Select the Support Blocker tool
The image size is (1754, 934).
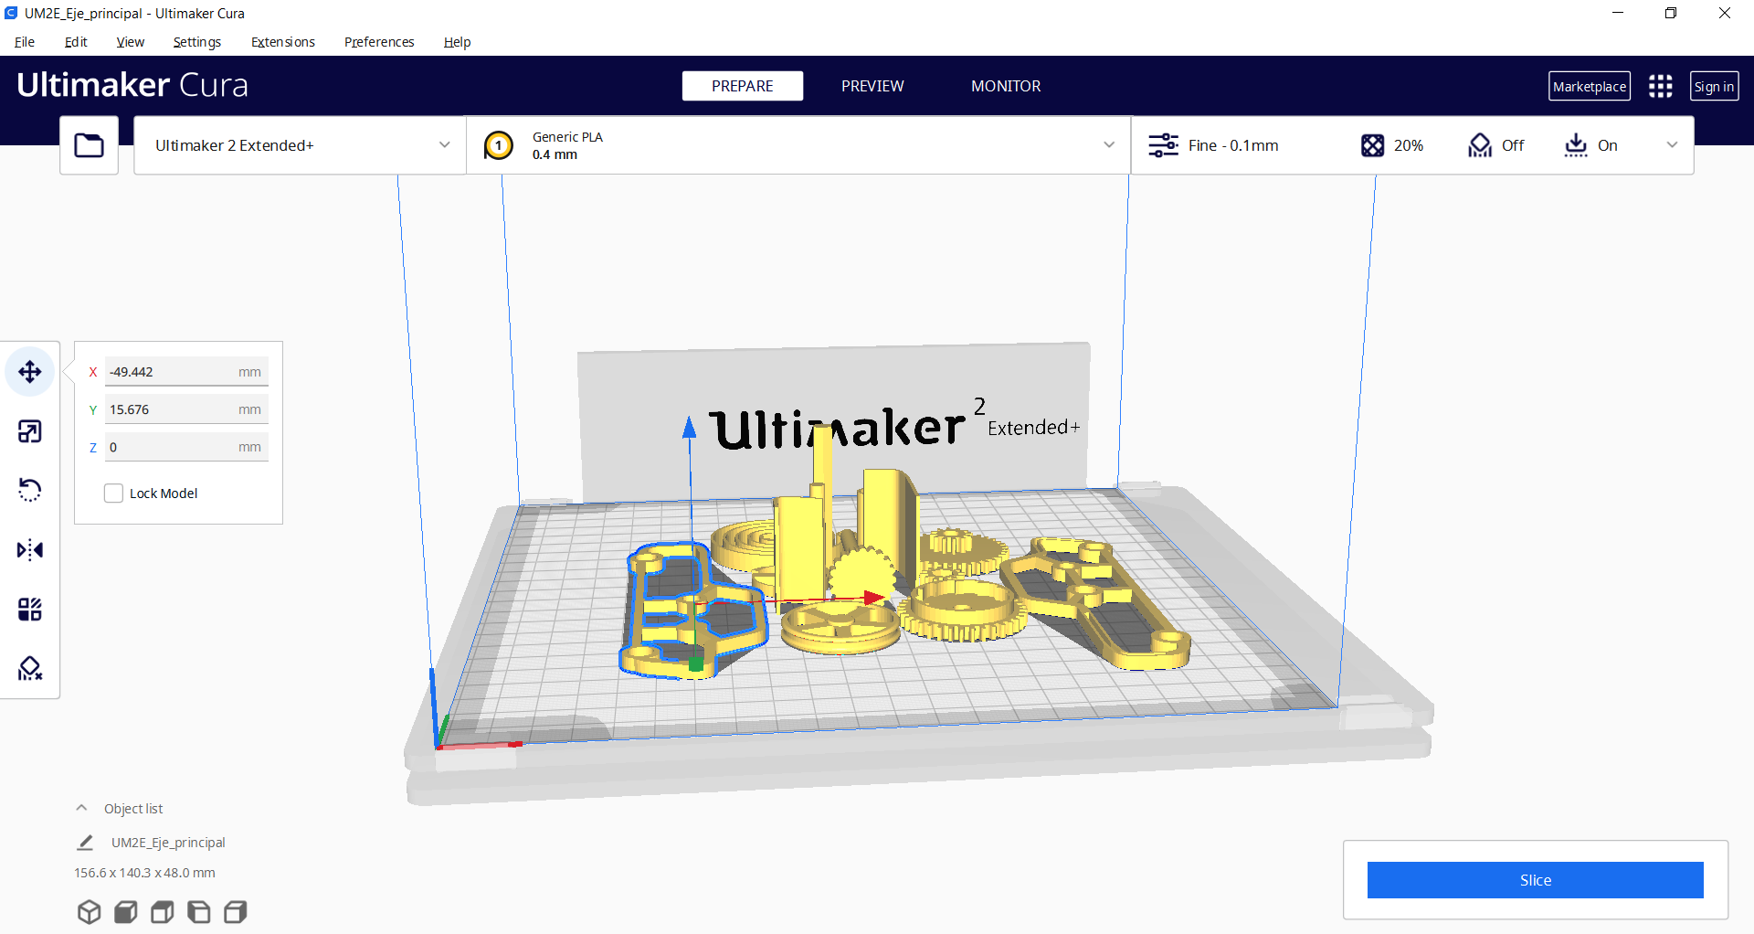(x=30, y=669)
